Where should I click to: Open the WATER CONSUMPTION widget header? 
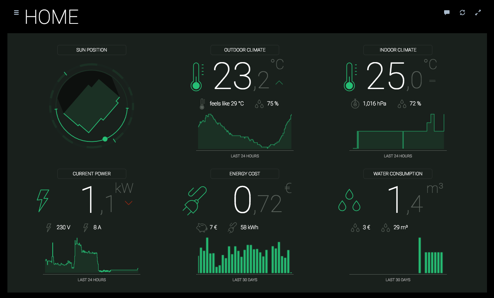click(398, 174)
